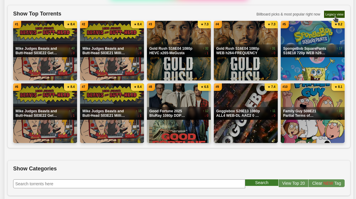Click the #8 rank badge
This screenshot has height=199, width=356.
coord(151,87)
